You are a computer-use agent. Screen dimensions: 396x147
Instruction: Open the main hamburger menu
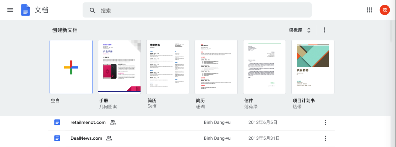pos(10,10)
